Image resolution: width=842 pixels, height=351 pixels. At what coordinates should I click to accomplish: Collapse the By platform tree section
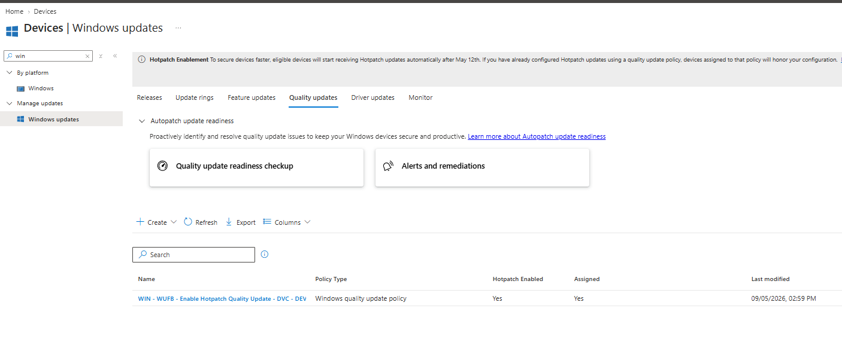tap(9, 72)
